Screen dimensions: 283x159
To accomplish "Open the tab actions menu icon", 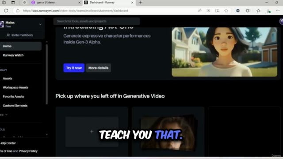I will tap(13, 3).
